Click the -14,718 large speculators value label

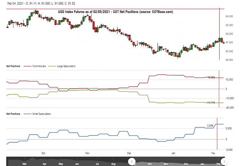pyautogui.click(x=211, y=103)
